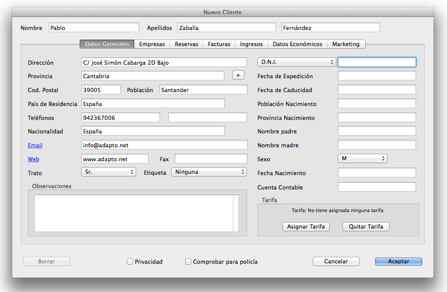Click the Nombre field containing Pablo

[x=94, y=28]
